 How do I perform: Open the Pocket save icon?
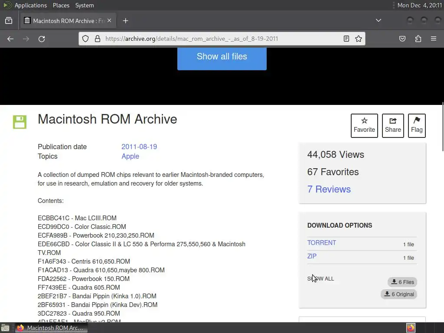coord(402,39)
